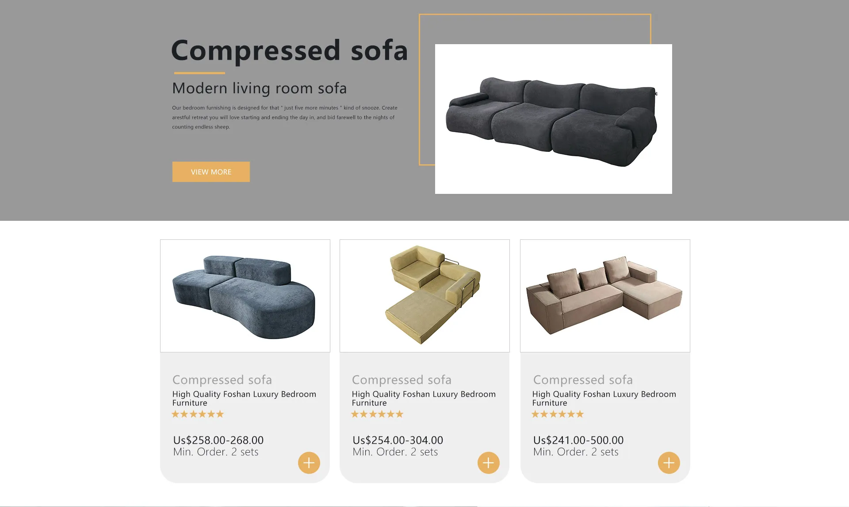Click star rating under the blue sofa
Image resolution: width=849 pixels, height=507 pixels.
[198, 414]
